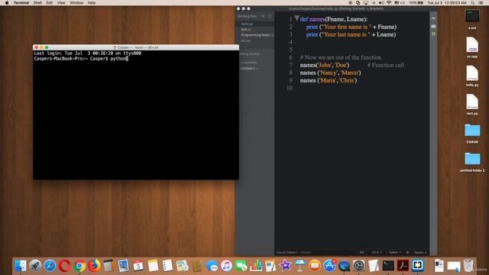Select hello.py in Working Files list
The width and height of the screenshot is (489, 275).
[x=247, y=24]
